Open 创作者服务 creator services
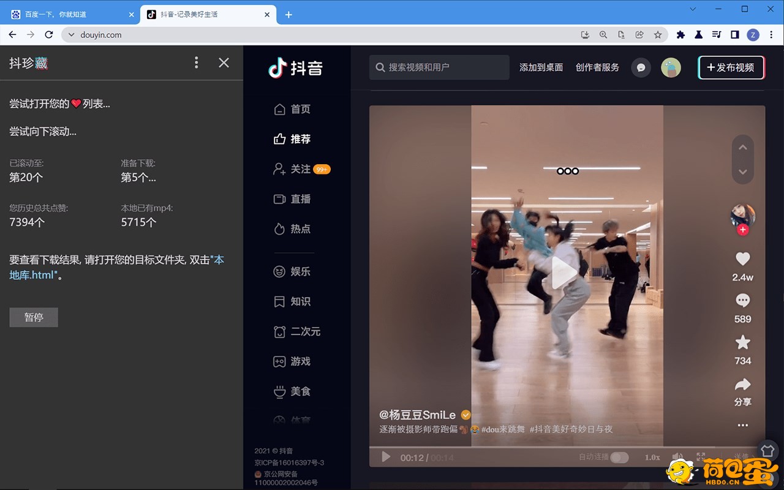 tap(597, 67)
